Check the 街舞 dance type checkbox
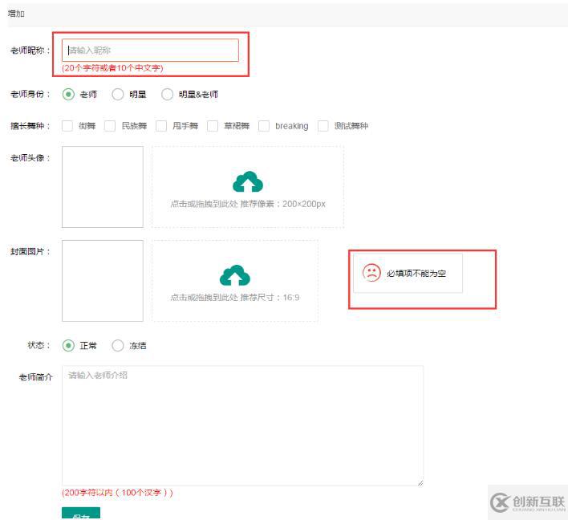 click(67, 126)
